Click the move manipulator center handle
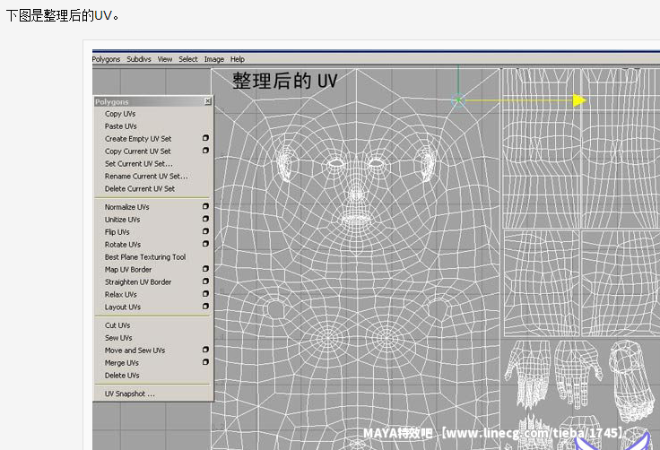The height and width of the screenshot is (450, 660). pyautogui.click(x=458, y=100)
